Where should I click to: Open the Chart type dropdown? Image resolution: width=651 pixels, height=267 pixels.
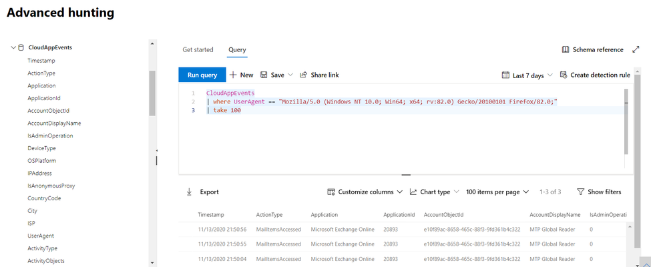[x=456, y=192]
